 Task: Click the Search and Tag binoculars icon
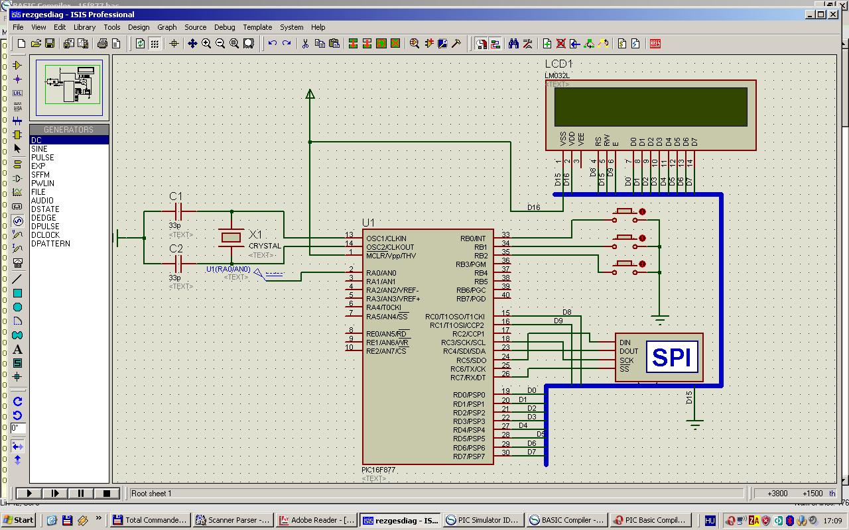(513, 44)
